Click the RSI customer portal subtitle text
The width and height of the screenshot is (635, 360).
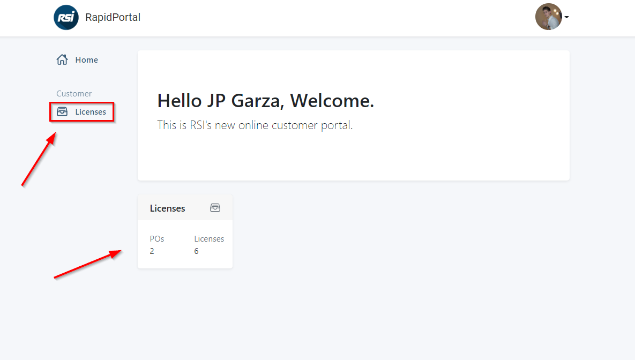(x=255, y=125)
